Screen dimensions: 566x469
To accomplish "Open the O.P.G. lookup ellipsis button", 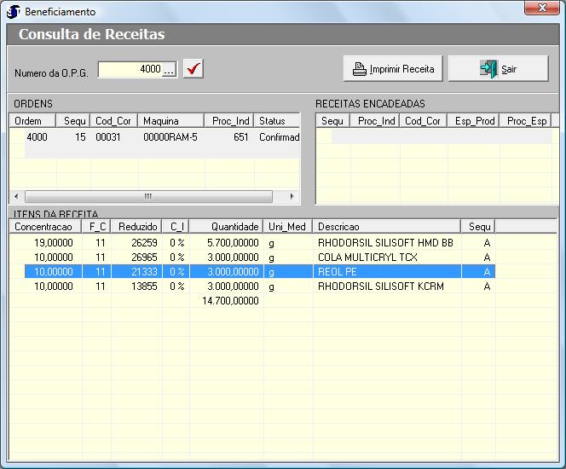I will [x=170, y=70].
